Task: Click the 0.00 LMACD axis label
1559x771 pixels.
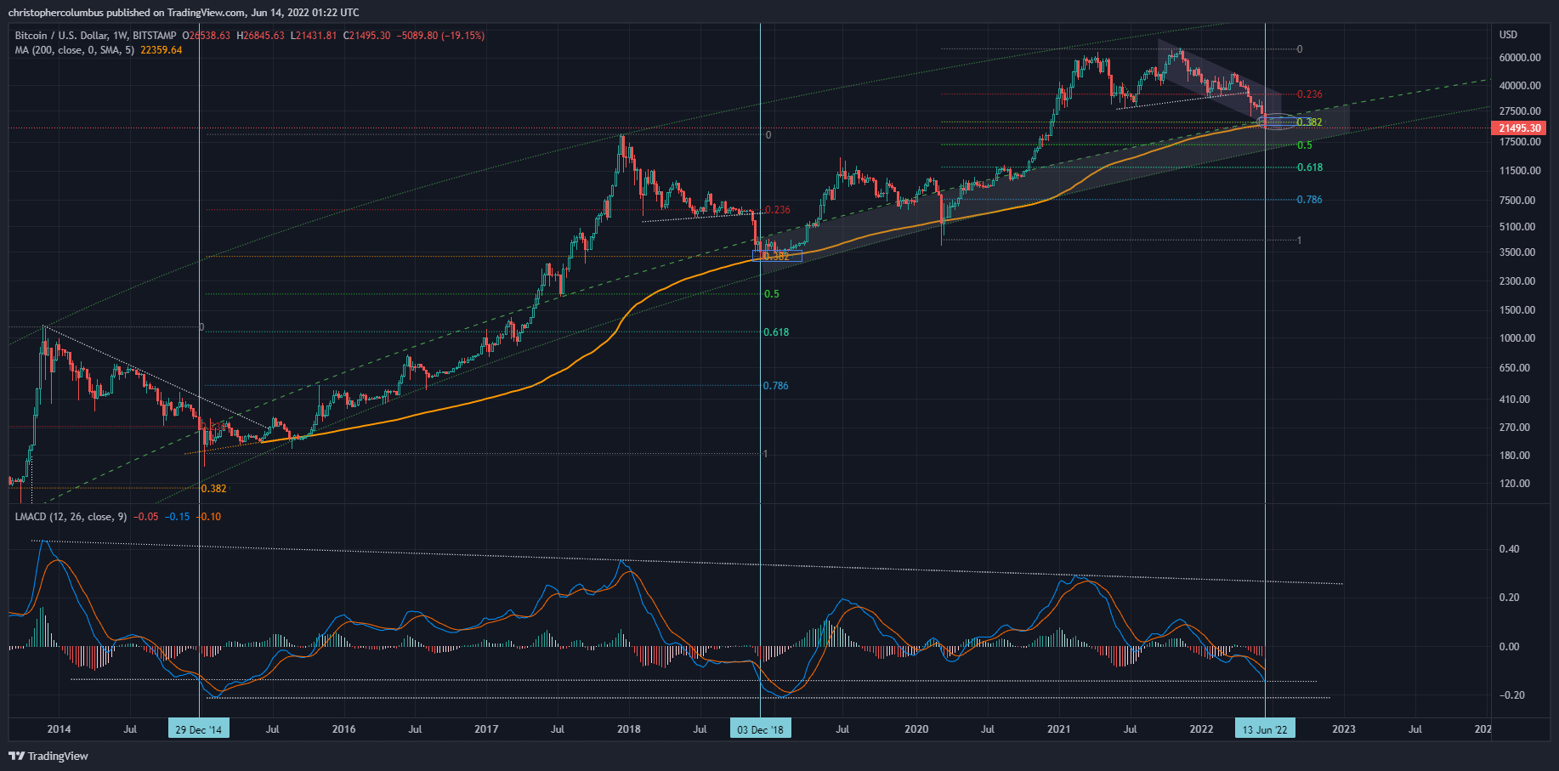Action: coord(1509,647)
